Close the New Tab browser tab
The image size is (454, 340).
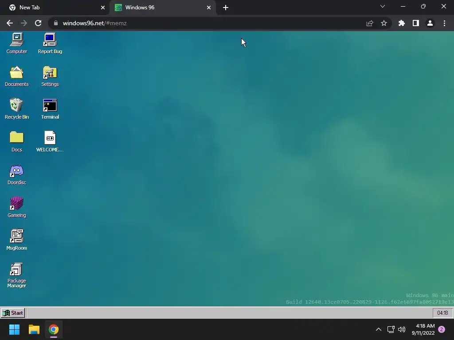pyautogui.click(x=103, y=8)
